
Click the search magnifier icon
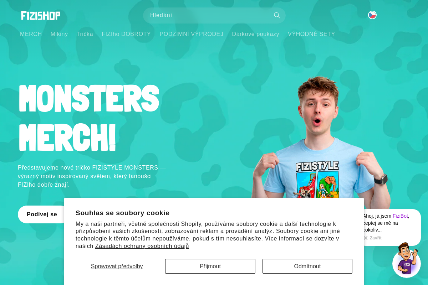point(277,15)
